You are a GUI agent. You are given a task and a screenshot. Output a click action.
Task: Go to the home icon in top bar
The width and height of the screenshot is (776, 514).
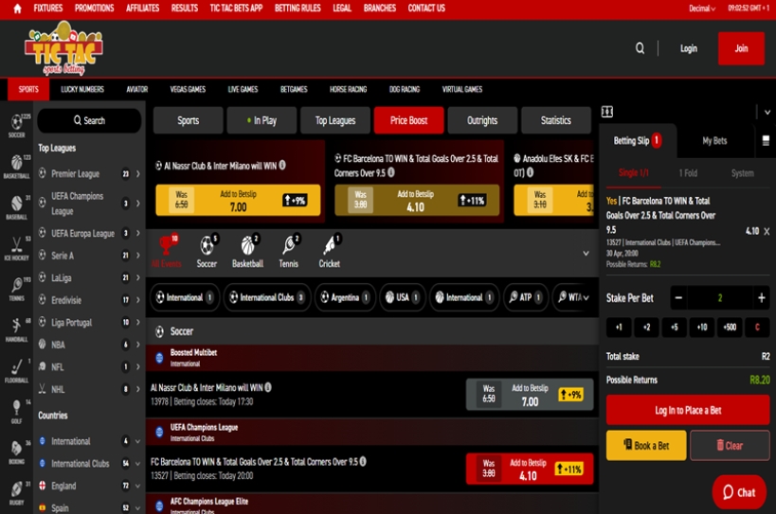pos(17,9)
